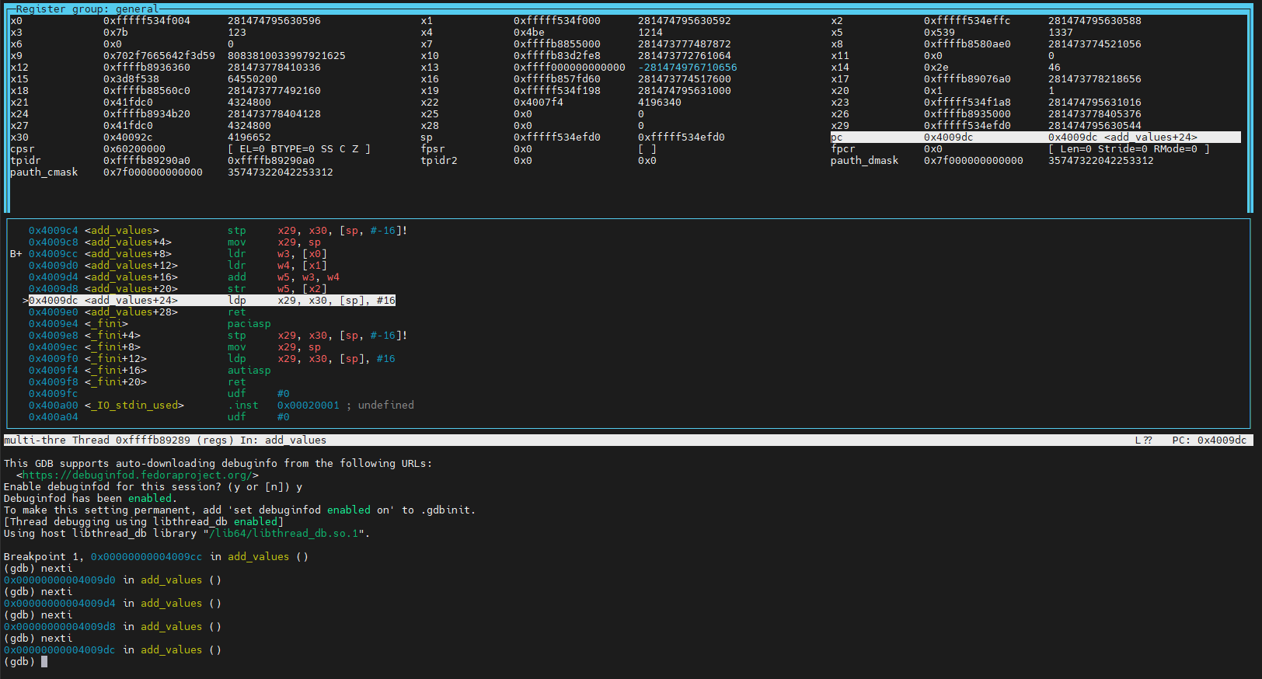Click the x14 register value 0x2e
The width and height of the screenshot is (1262, 679).
point(936,68)
